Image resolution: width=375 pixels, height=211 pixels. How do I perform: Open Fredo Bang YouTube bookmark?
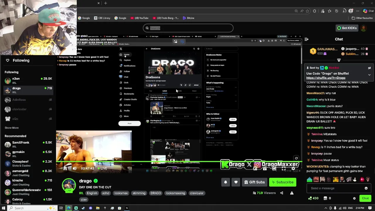coord(166,18)
